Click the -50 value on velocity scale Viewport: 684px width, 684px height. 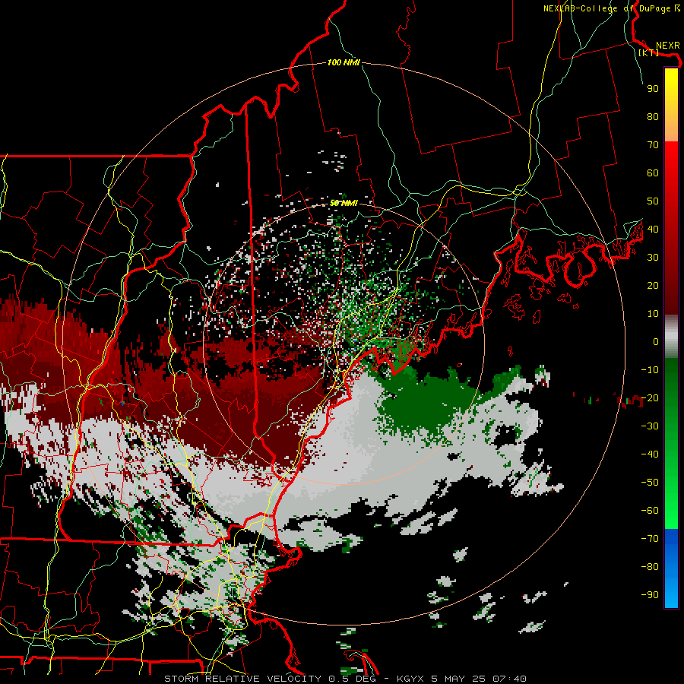650,483
